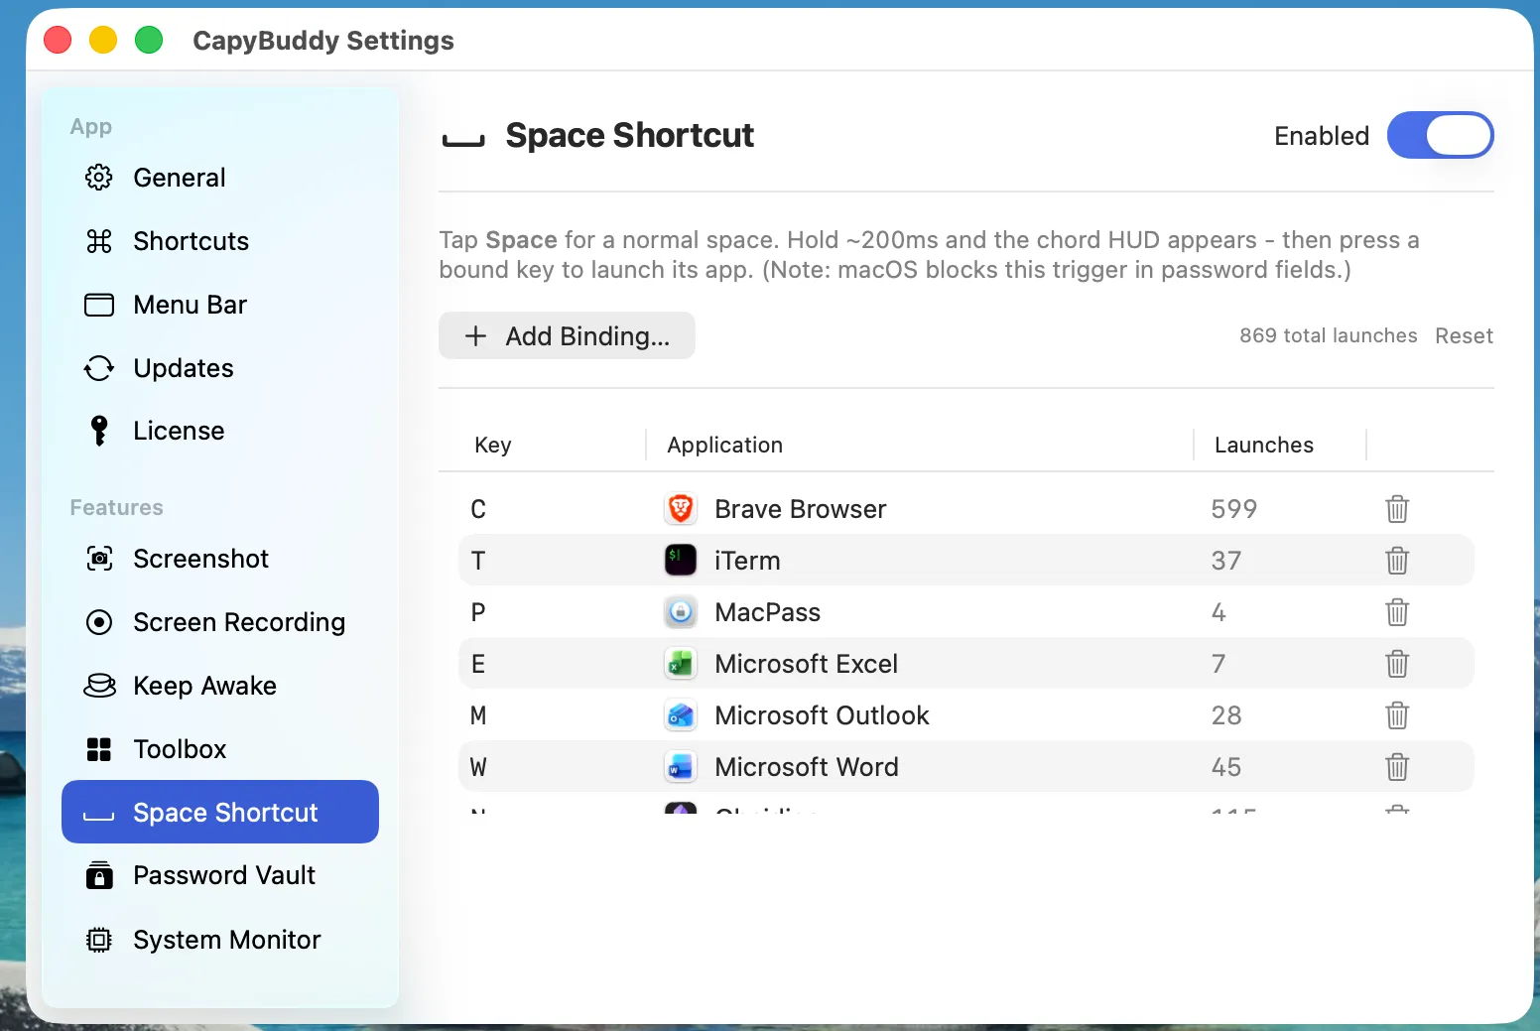Open General settings
The width and height of the screenshot is (1540, 1031).
[220, 178]
